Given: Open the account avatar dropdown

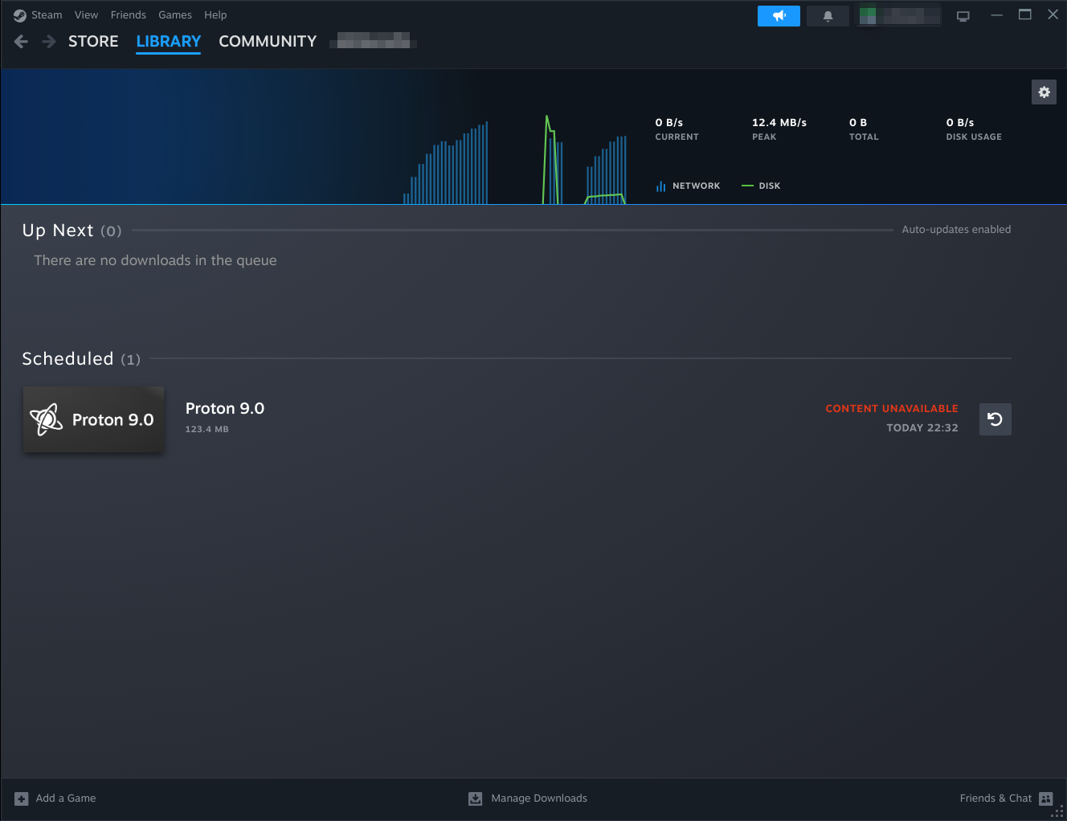Looking at the screenshot, I should (x=899, y=16).
